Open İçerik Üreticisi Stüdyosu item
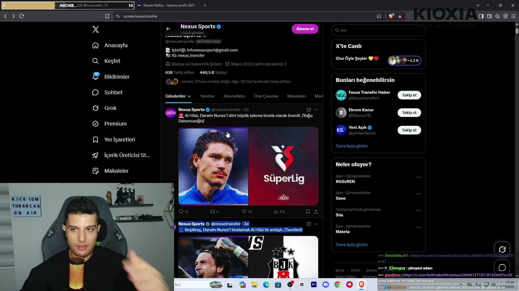The height and width of the screenshot is (291, 519). [121, 155]
